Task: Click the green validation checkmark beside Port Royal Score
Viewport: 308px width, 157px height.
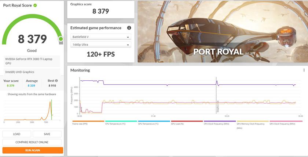Action: [x=35, y=5]
